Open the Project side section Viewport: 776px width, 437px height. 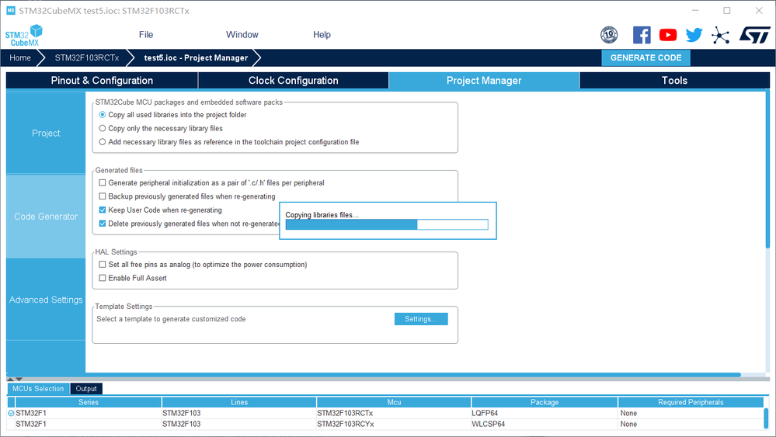[46, 133]
